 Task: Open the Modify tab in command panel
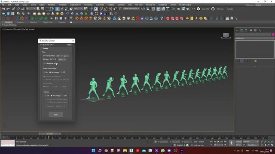pos(241,30)
